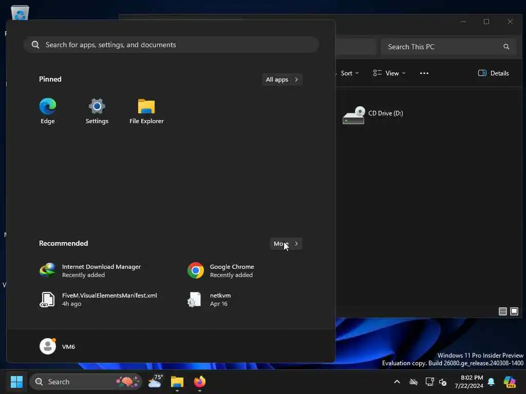Open Copilot preview icon on taskbar
This screenshot has height=394, width=526.
pyautogui.click(x=510, y=382)
